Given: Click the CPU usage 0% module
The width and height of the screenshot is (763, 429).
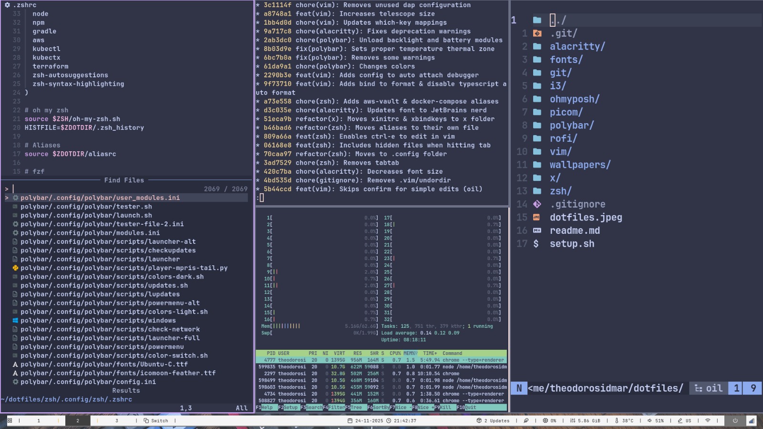Looking at the screenshot, I should tap(549, 420).
